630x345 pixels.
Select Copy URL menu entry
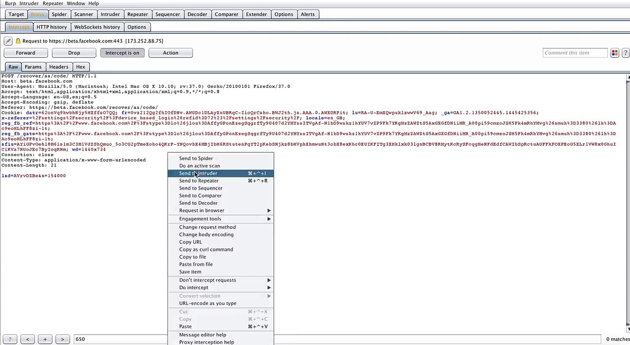click(220, 242)
